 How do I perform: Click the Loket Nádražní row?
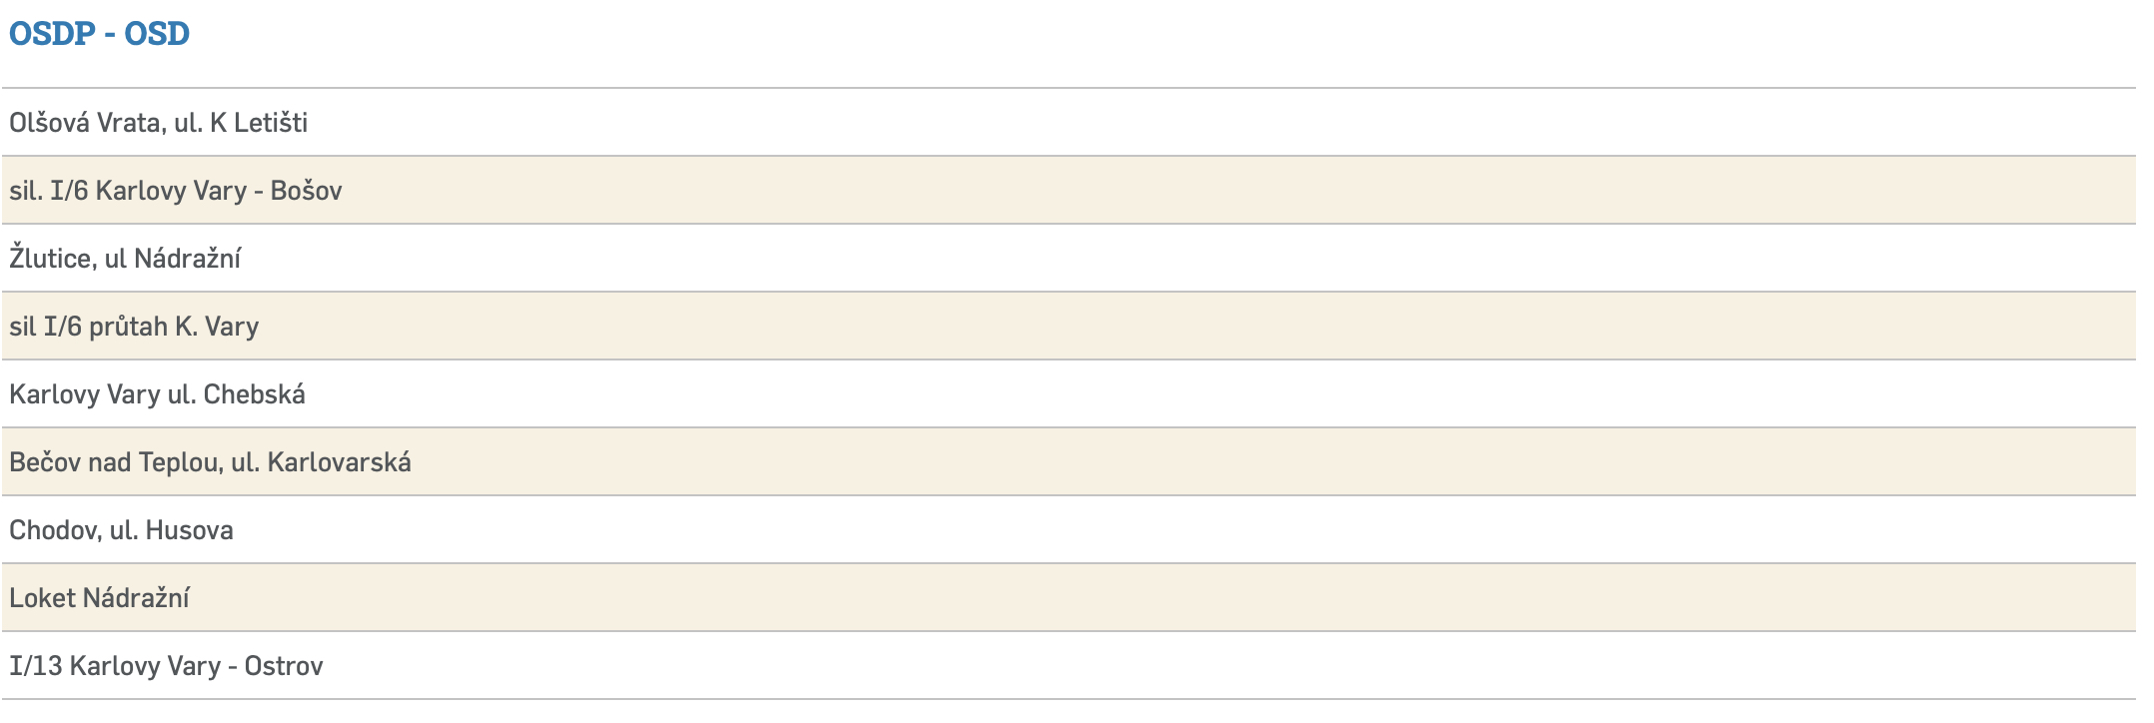99,598
